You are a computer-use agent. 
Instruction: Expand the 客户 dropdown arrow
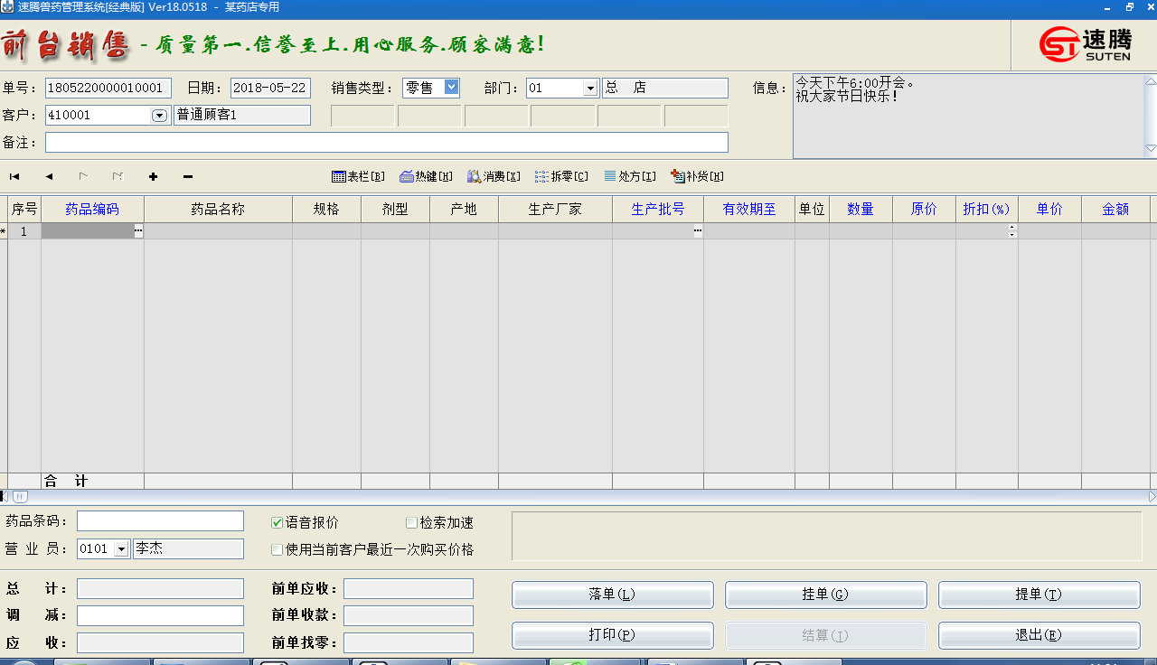[x=159, y=116]
